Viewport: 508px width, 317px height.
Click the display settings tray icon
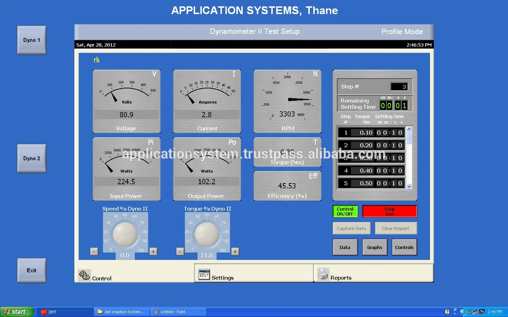pyautogui.click(x=482, y=312)
